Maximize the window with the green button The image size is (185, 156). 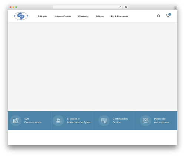pyautogui.click(x=16, y=7)
